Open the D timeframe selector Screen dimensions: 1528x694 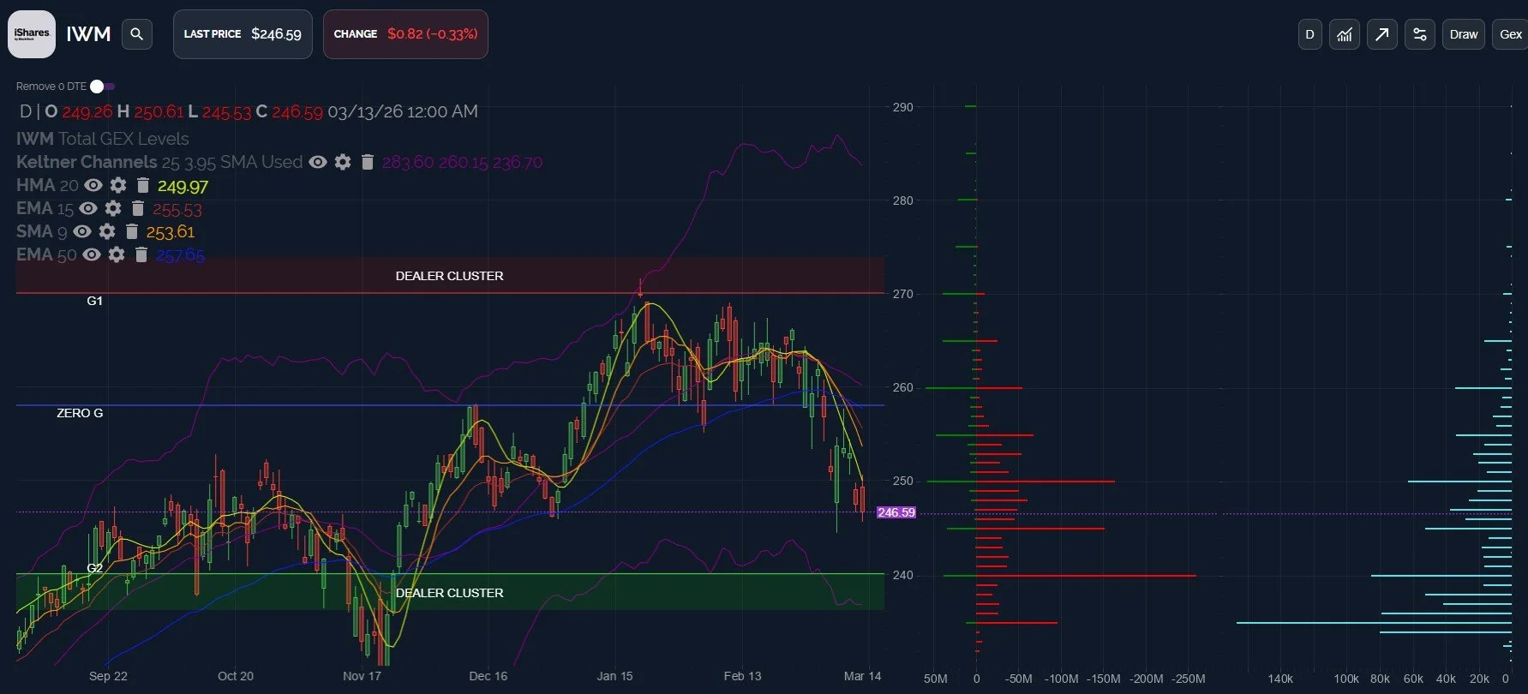coord(1309,34)
